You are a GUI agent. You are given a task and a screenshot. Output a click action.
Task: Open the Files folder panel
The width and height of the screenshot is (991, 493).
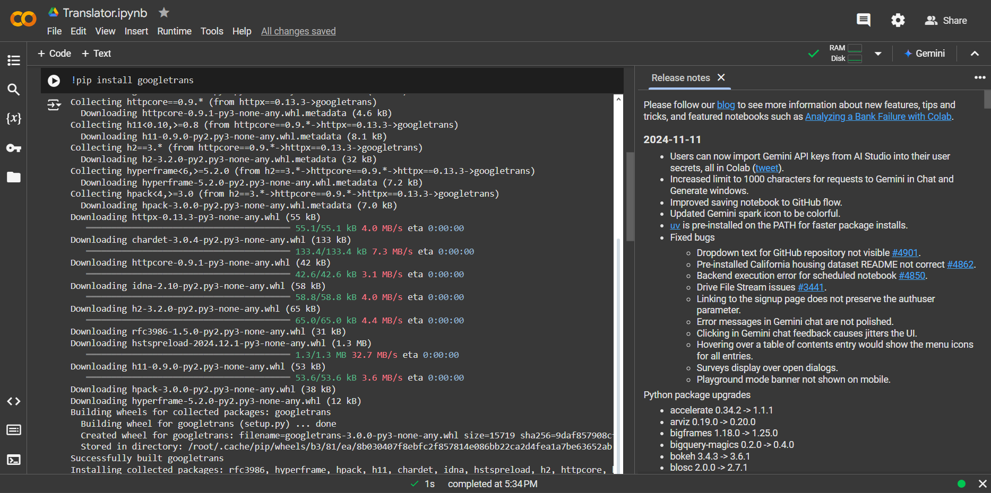point(14,177)
